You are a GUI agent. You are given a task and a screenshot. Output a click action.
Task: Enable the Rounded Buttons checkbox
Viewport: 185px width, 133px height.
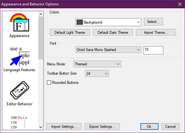coord(49,83)
